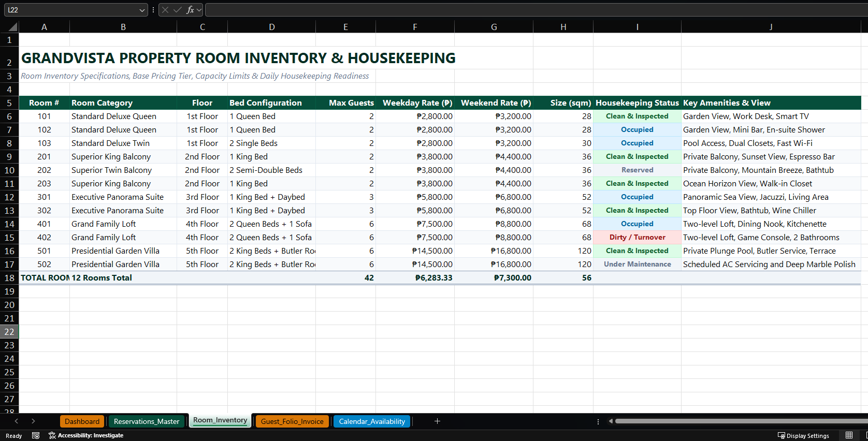Screen dimensions: 868x441
Task: Click the macro recording status bar icon
Action: [36, 436]
